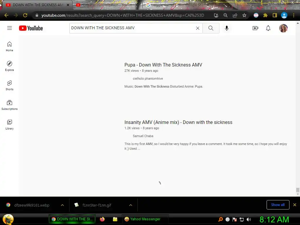300x225 pixels.
Task: Close the DOWN WITH THE SICKNESS tab
Action: [x=68, y=5]
